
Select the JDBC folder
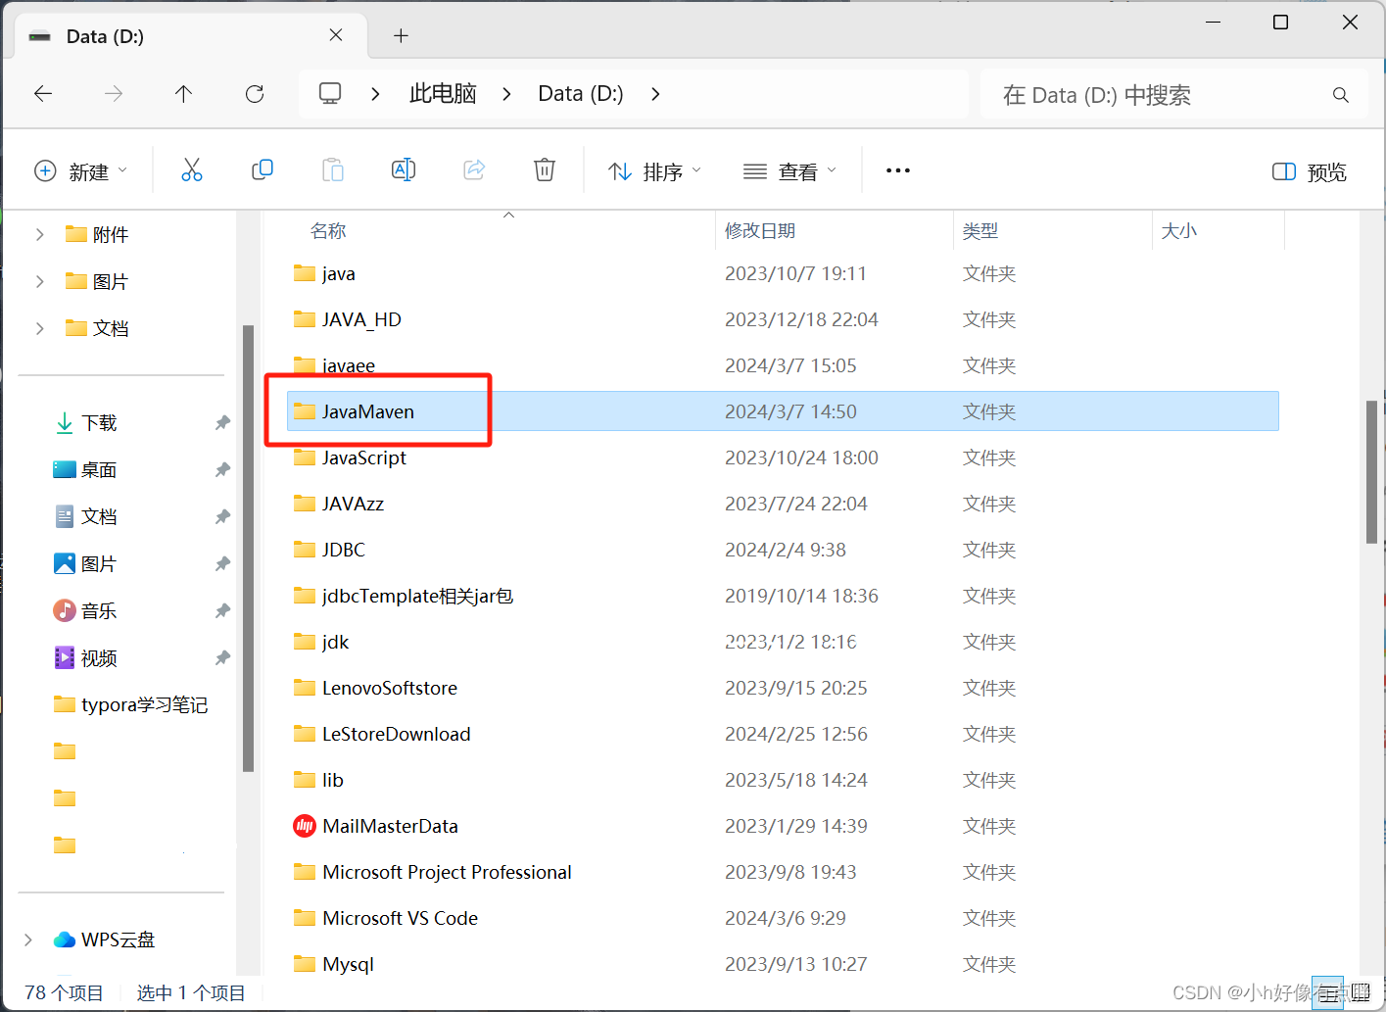point(783,550)
